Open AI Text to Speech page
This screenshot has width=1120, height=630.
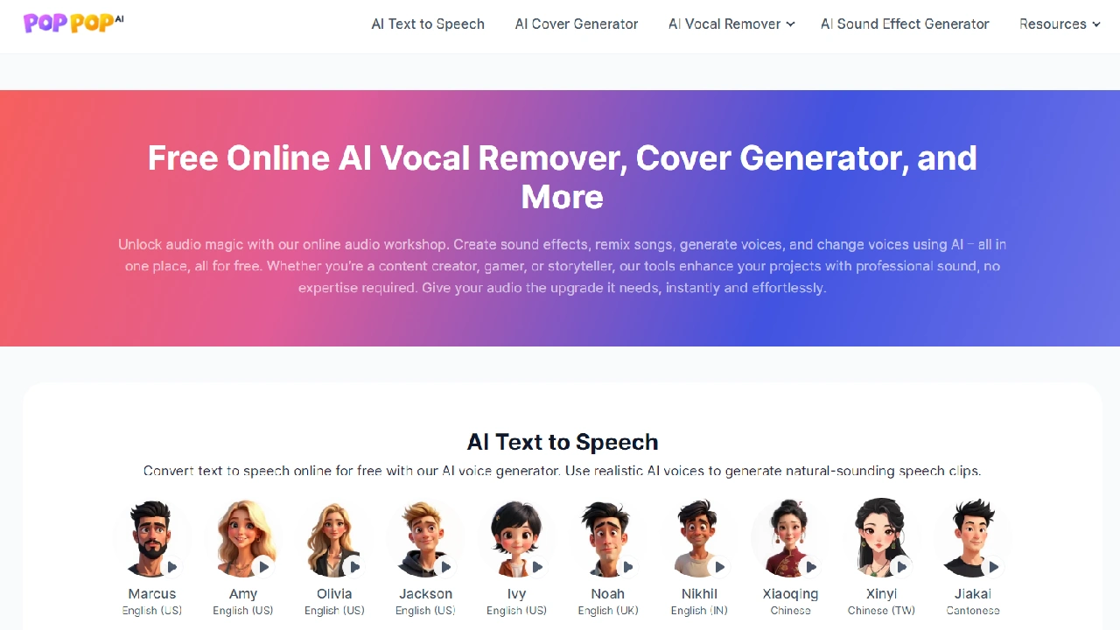[x=428, y=24]
